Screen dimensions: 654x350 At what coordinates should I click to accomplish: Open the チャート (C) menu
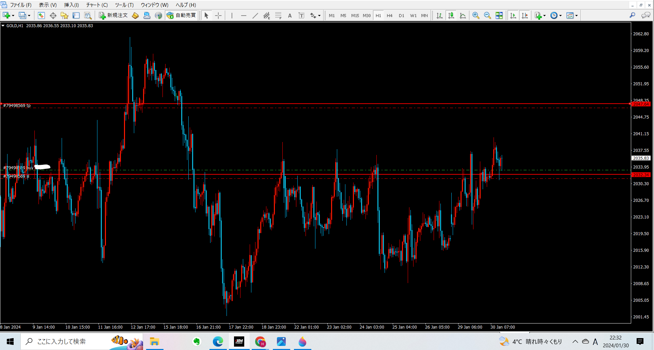[97, 5]
